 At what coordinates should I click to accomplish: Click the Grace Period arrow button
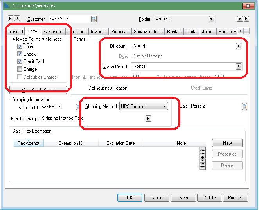(x=238, y=66)
